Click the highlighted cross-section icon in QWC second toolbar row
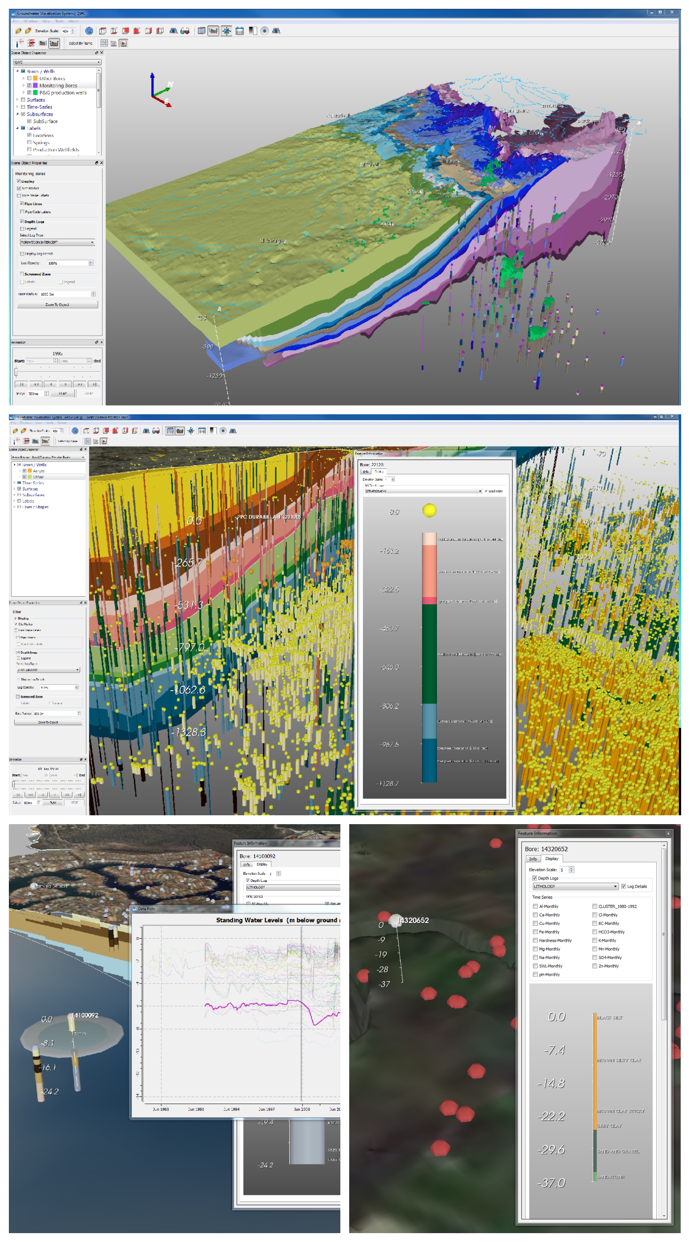The image size is (690, 1242). [x=54, y=43]
